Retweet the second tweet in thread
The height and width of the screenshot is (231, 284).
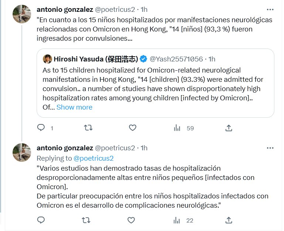pyautogui.click(x=86, y=220)
